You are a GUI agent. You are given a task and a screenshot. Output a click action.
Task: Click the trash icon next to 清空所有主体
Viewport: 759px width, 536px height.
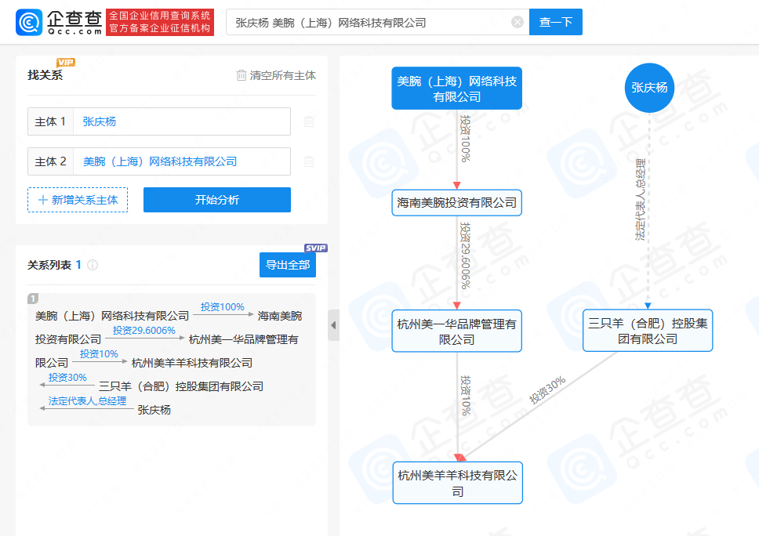pyautogui.click(x=241, y=75)
